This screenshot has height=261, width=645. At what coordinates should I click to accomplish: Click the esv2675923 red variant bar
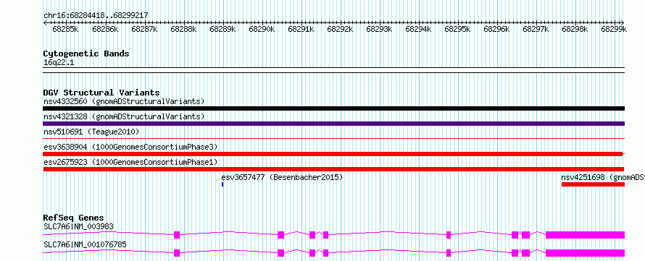tap(333, 169)
